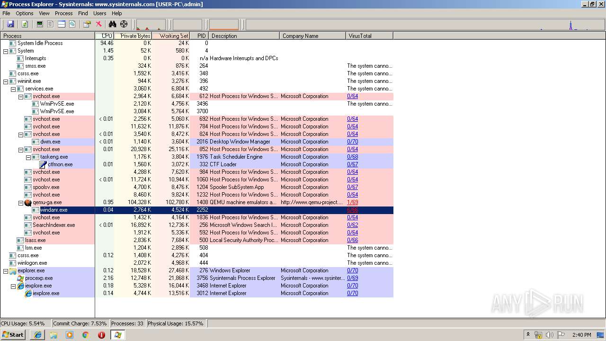Screen dimensions: 606x341
Task: Sort by the Working Set column header
Action: [x=171, y=36]
